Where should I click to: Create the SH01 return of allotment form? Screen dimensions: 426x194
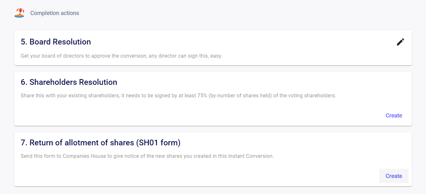pyautogui.click(x=394, y=176)
